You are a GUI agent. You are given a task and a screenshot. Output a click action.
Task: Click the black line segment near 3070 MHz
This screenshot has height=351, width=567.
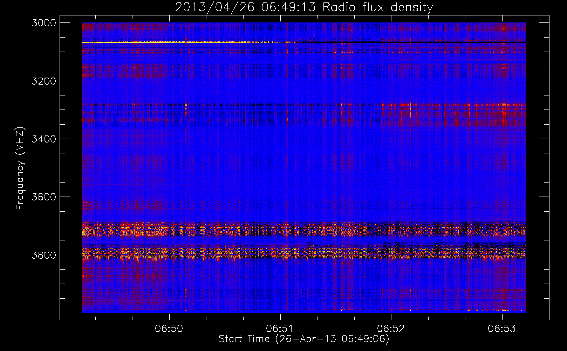[414, 42]
